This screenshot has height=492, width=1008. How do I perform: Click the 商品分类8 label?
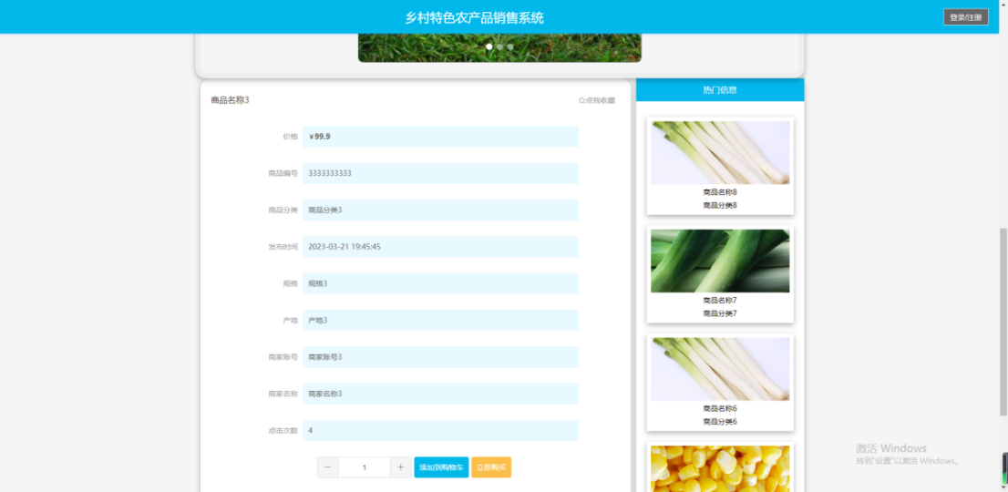click(x=720, y=206)
